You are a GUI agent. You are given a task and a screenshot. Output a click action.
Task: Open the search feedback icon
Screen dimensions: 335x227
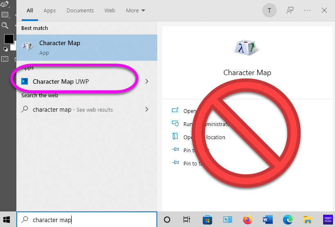click(290, 10)
